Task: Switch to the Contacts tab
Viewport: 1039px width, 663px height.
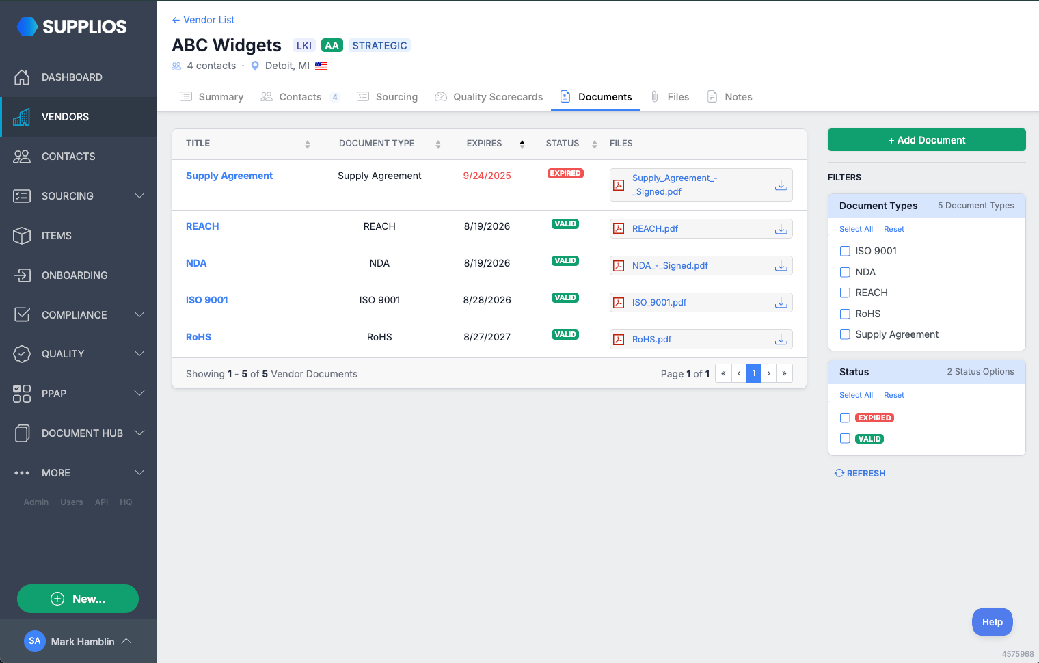Action: click(x=299, y=97)
